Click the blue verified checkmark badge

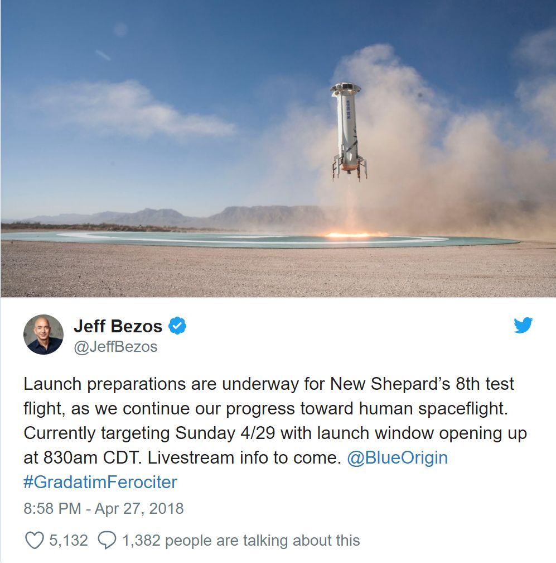coord(177,326)
